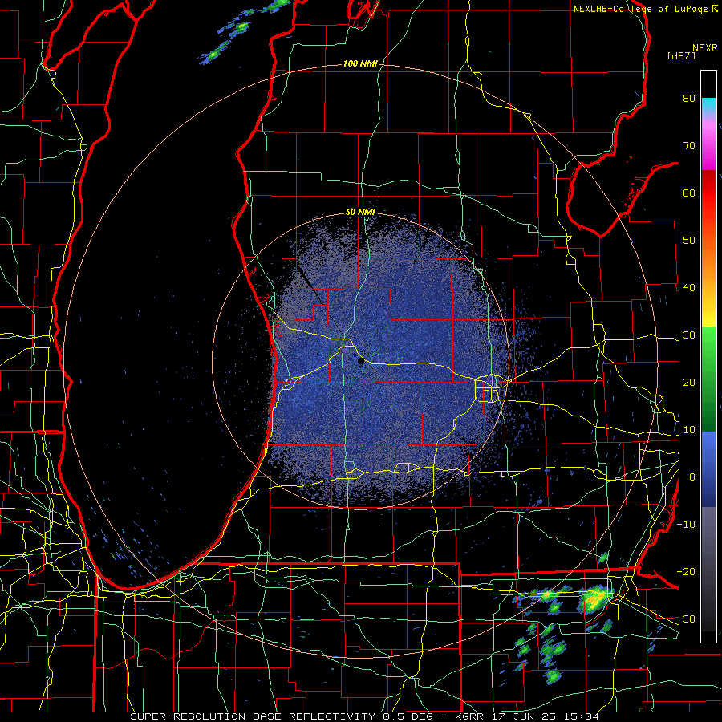This screenshot has width=722, height=722.
Task: Click the 50 value on dBZ scale
Action: (689, 241)
